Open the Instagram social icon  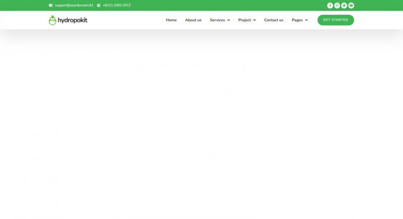coord(337,6)
